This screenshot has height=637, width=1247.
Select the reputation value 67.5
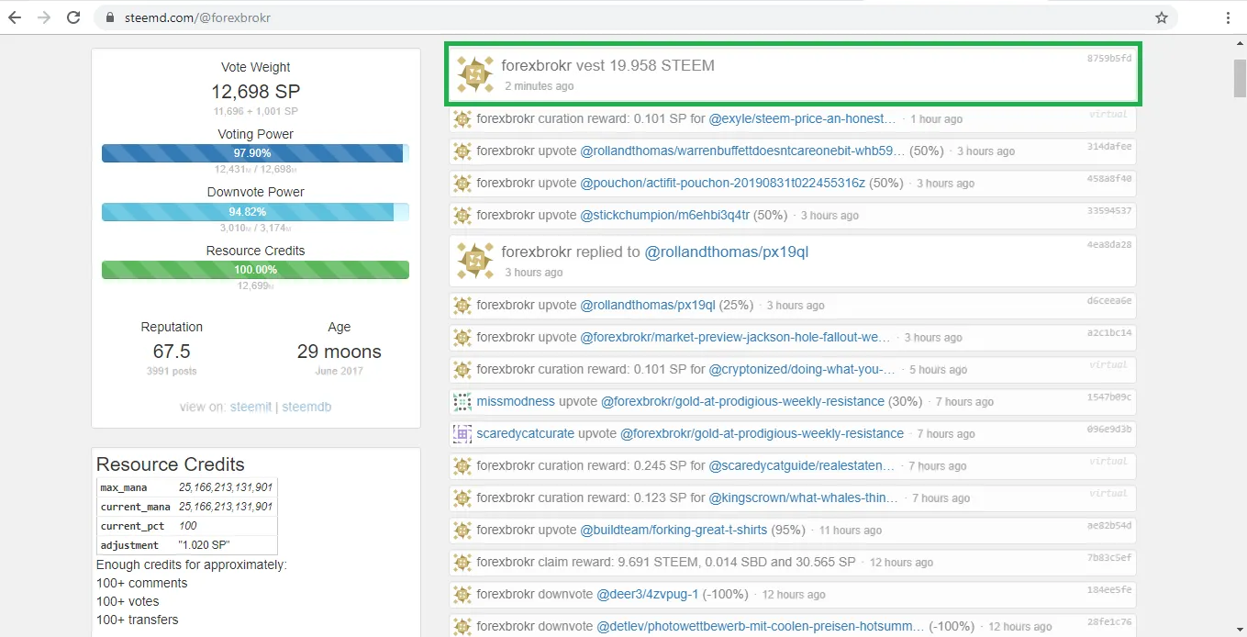click(x=172, y=352)
